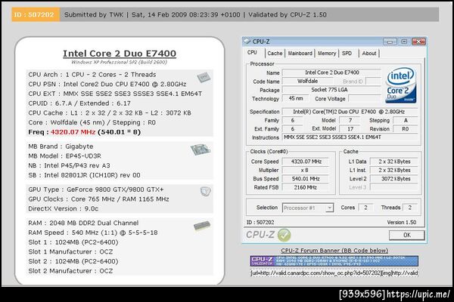This screenshot has height=302, width=454.
Task: Open the SPD tab
Action: (x=347, y=53)
